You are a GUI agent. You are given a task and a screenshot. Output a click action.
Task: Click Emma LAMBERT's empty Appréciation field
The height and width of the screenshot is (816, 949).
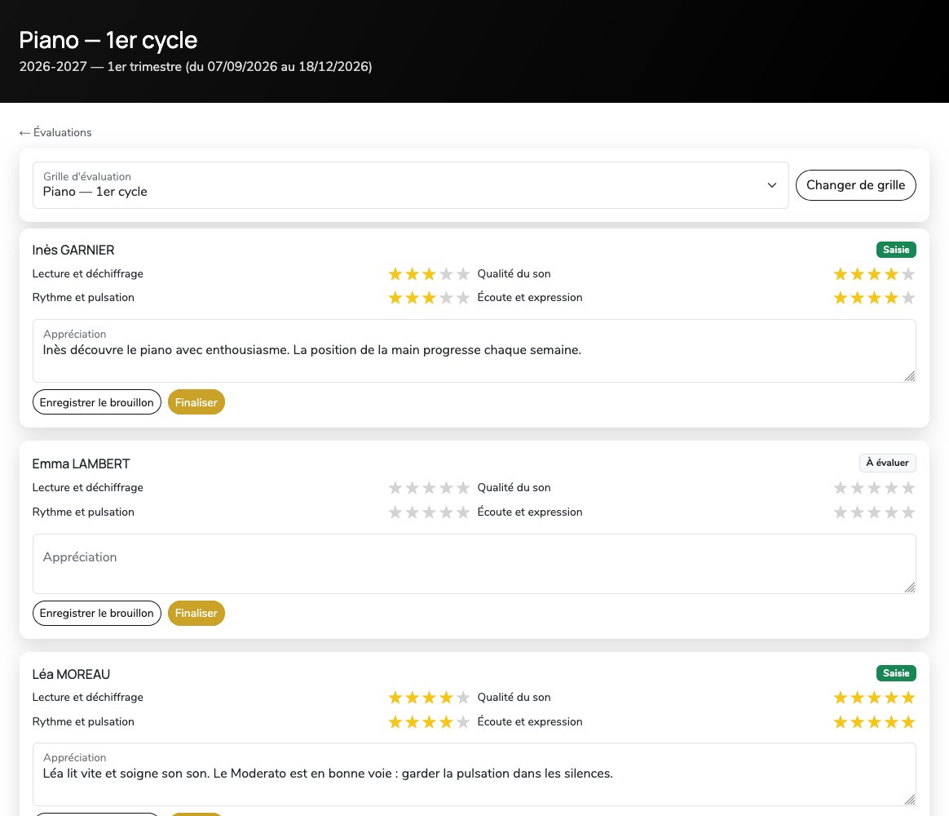coord(474,564)
